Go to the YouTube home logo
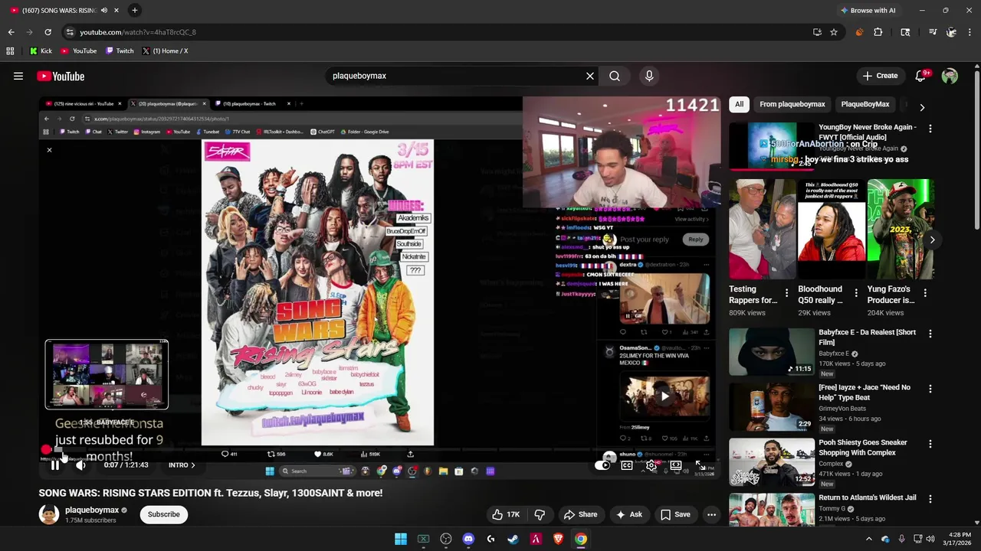The width and height of the screenshot is (981, 551). pyautogui.click(x=61, y=76)
